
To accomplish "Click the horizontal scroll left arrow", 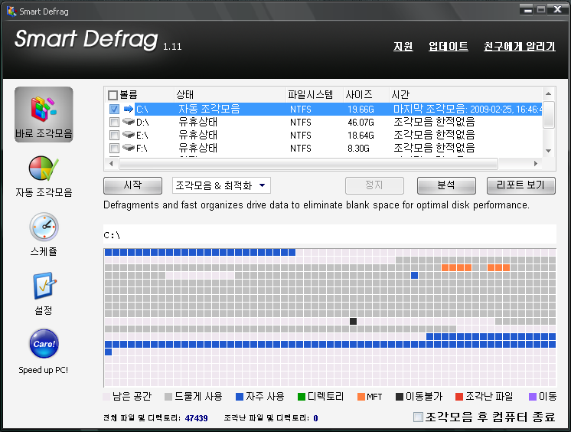I will tap(111, 164).
